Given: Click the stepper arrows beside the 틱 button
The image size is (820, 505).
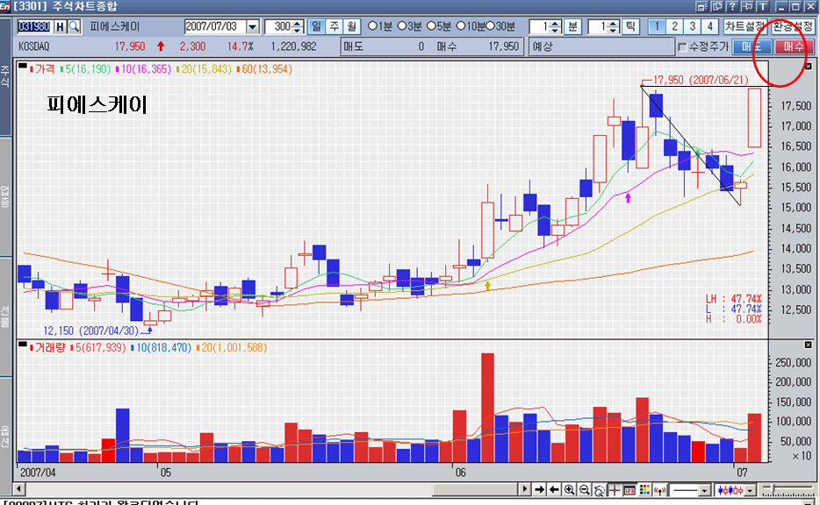Looking at the screenshot, I should pos(614,26).
